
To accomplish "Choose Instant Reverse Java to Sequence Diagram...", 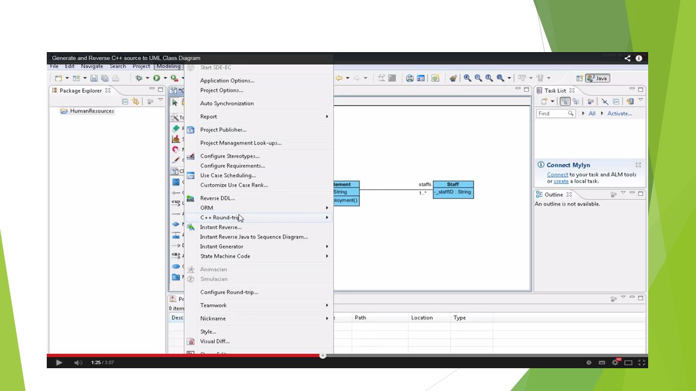I will pos(258,237).
